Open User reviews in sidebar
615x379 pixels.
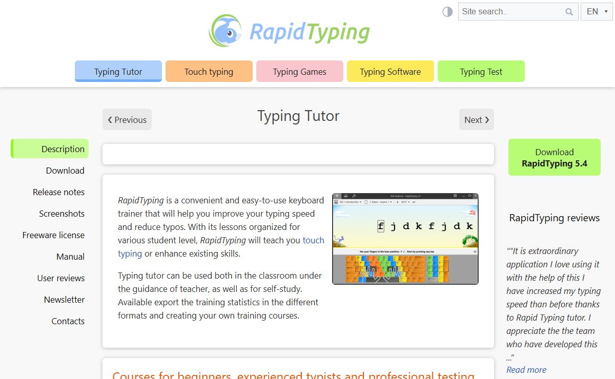point(60,278)
